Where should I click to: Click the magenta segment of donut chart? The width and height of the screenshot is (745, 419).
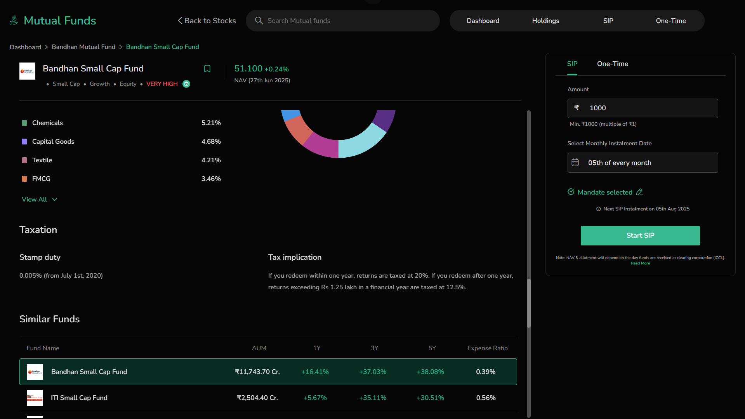[323, 147]
